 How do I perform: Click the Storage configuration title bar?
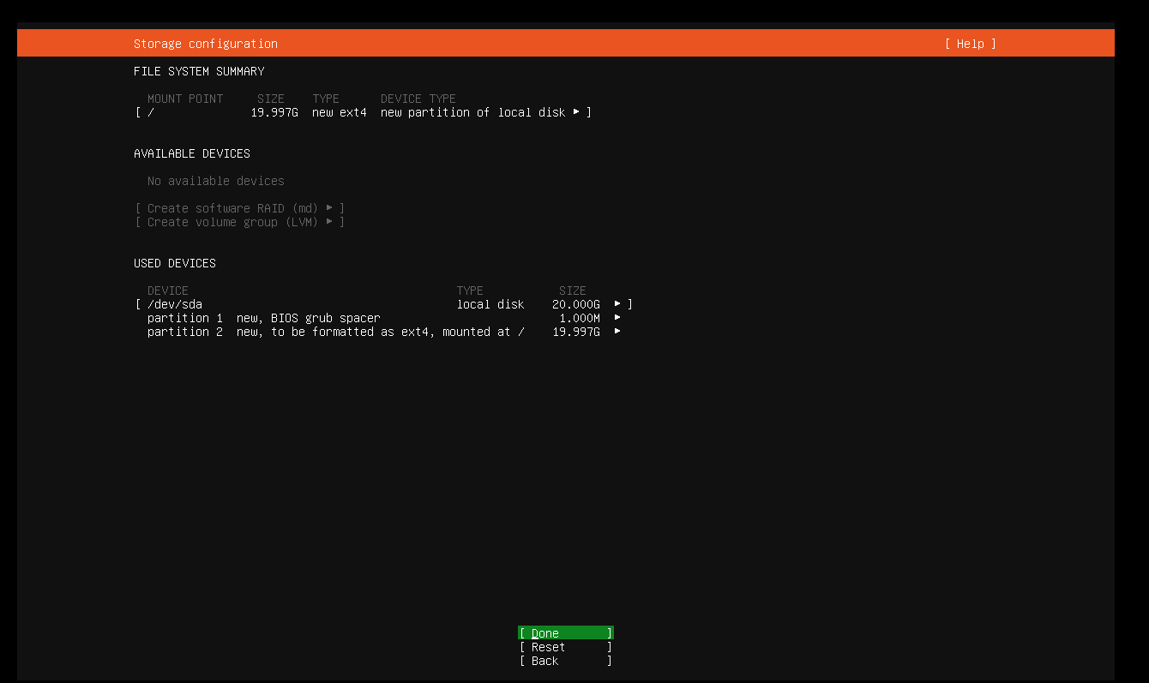pos(206,43)
